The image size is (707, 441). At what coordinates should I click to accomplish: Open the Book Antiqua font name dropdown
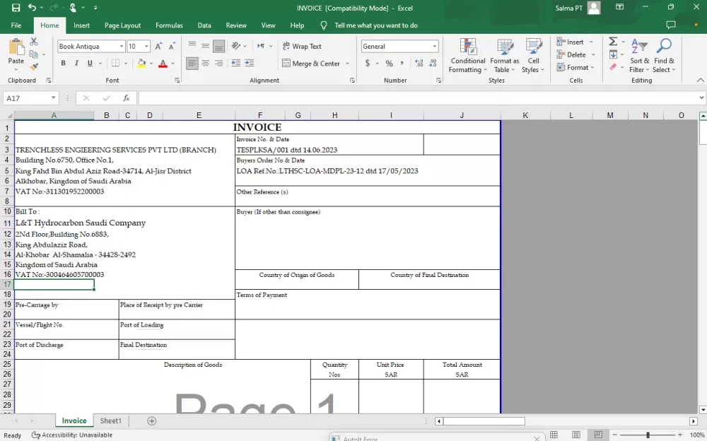(x=122, y=47)
